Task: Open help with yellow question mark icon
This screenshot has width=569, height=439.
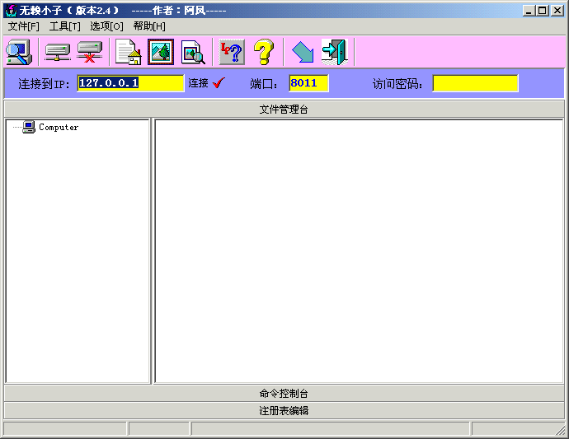Action: click(x=263, y=52)
